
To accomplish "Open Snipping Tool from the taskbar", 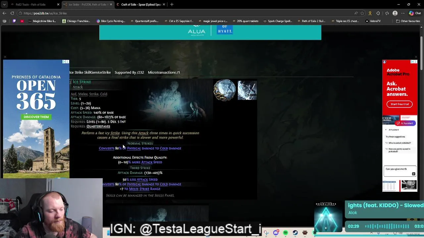I will click(x=266, y=233).
